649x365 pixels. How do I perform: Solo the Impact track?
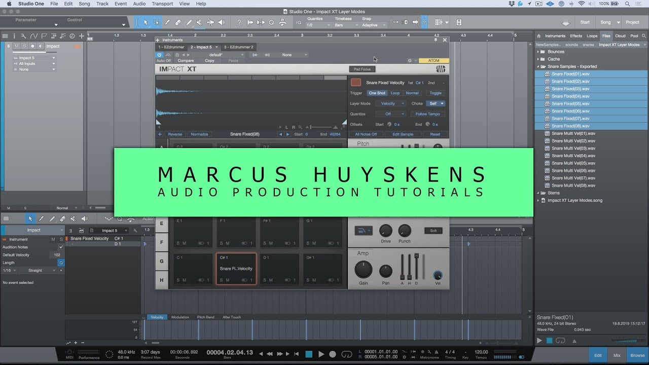(24, 46)
